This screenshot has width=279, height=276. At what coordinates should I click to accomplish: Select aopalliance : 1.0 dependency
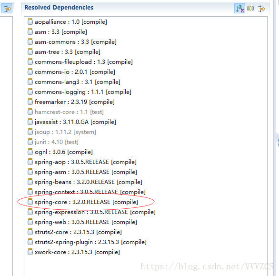pyautogui.click(x=67, y=22)
